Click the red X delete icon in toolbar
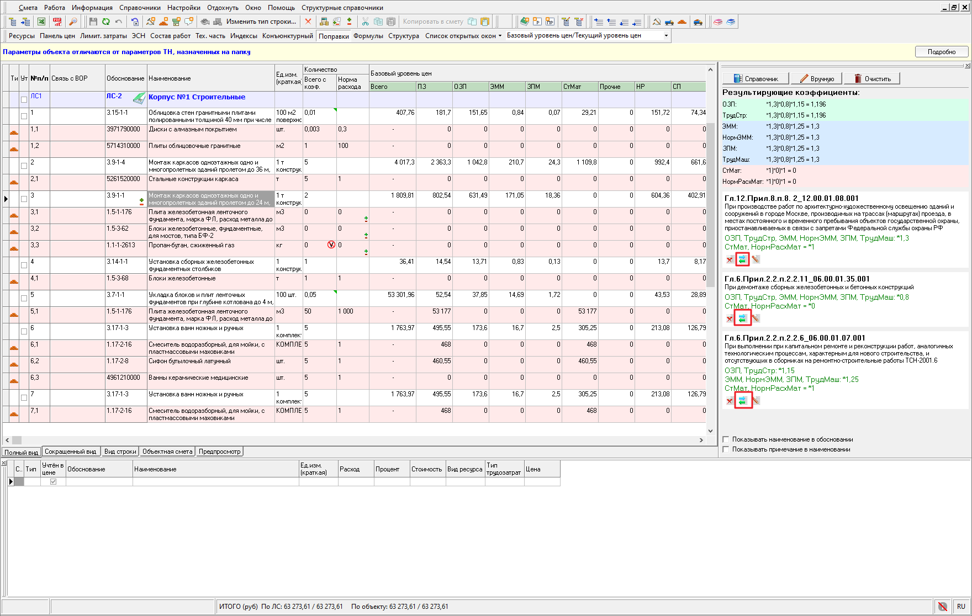Image resolution: width=972 pixels, height=616 pixels. coord(308,22)
